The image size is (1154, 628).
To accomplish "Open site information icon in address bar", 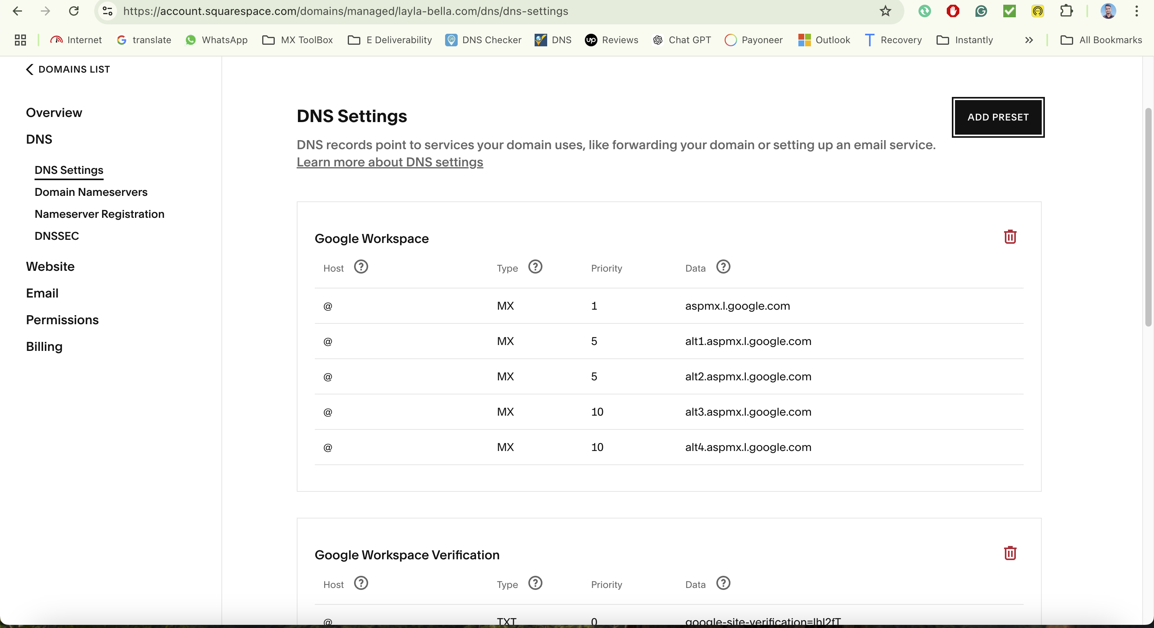I will pos(108,11).
